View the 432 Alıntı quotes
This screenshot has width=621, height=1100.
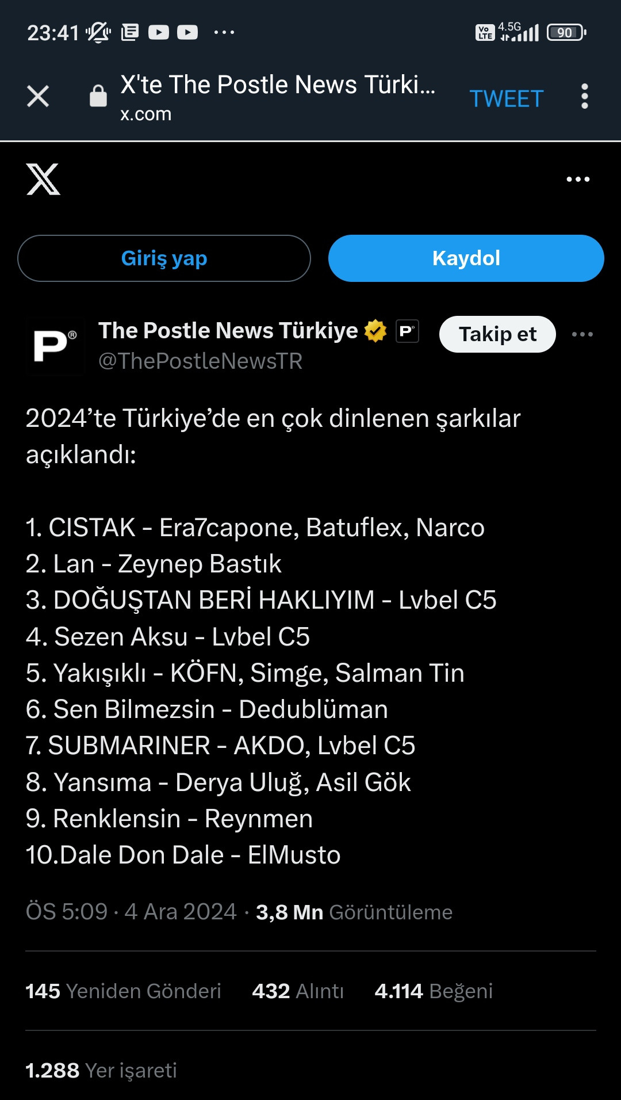pyautogui.click(x=297, y=991)
